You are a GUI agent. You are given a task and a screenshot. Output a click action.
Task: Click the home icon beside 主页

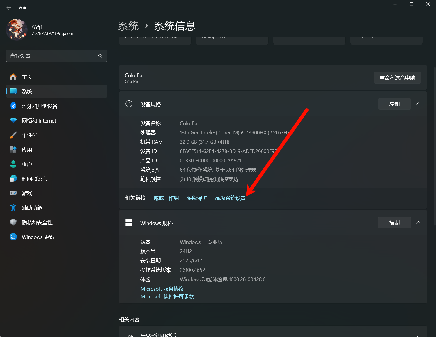click(x=13, y=77)
